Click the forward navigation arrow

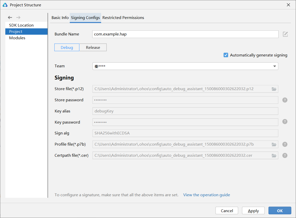click(18, 17)
